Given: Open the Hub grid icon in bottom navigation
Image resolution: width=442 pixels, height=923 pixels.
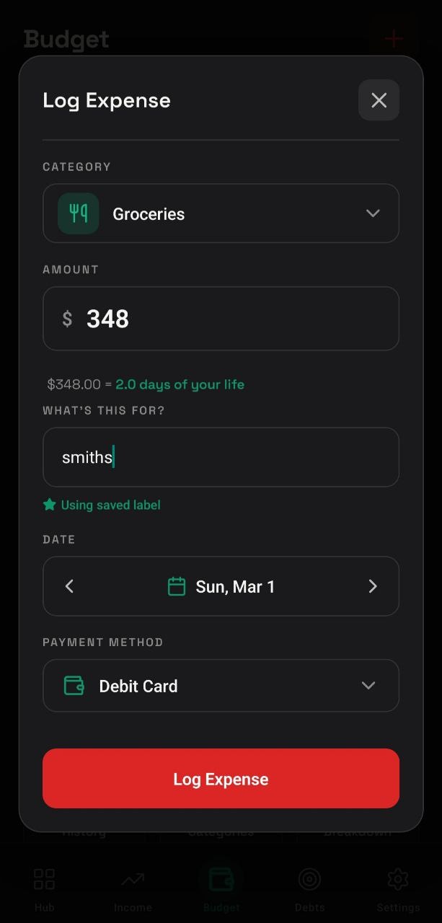Looking at the screenshot, I should point(43,879).
